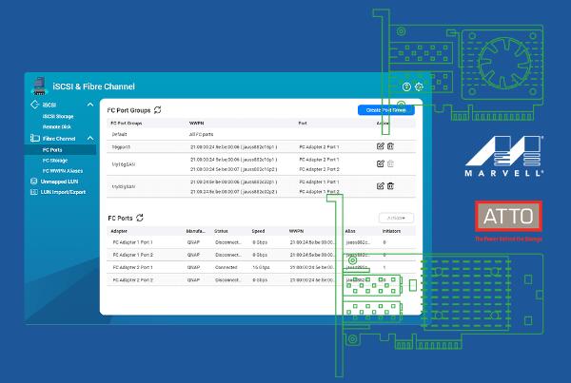
Task: Select FC Ports in the sidebar
Action: [x=61, y=150]
